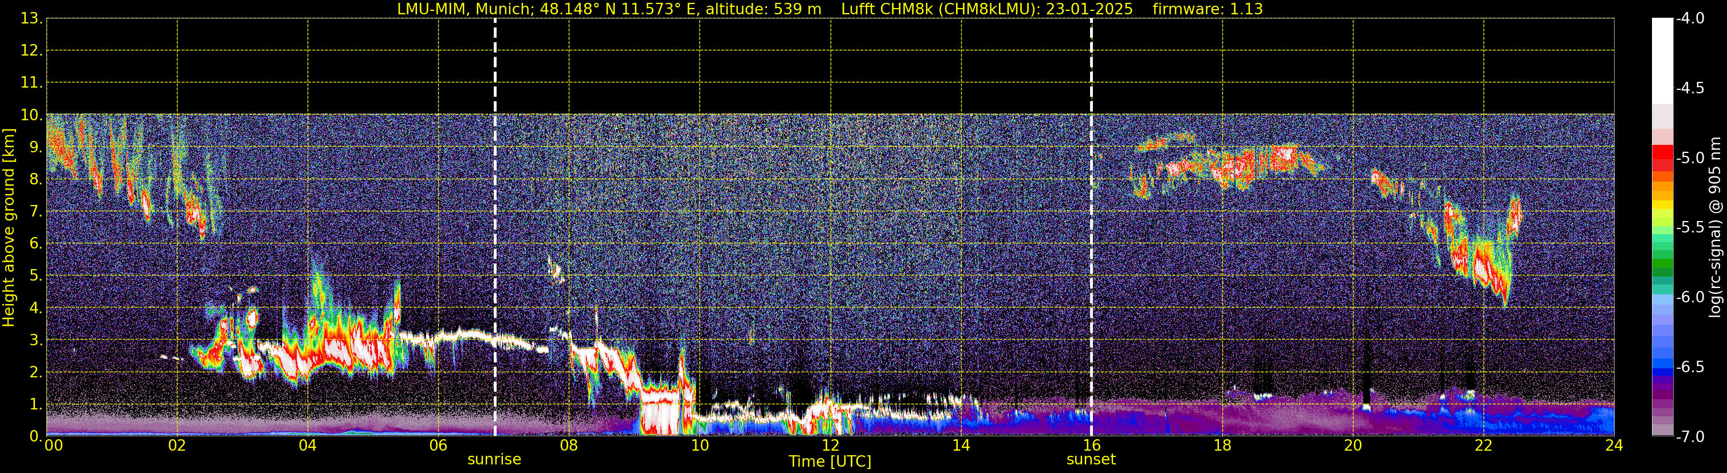Click the dark blue segment of the colorbar

tap(1663, 372)
